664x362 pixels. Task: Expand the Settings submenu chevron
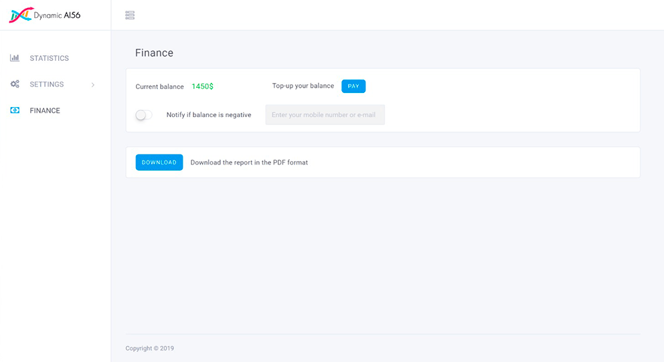coord(93,85)
